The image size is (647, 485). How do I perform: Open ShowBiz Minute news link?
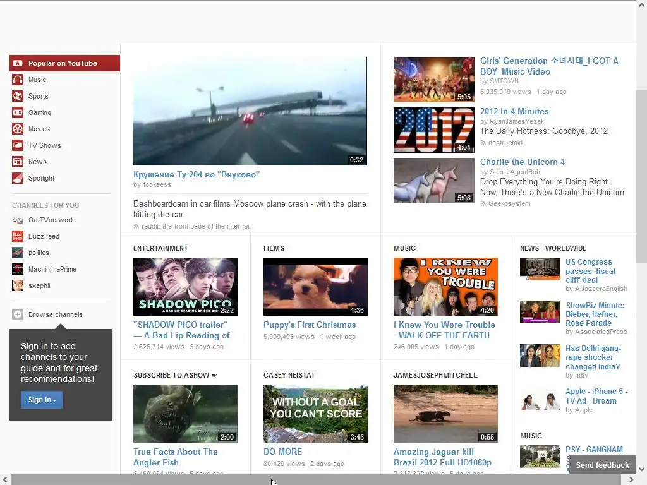pos(595,314)
